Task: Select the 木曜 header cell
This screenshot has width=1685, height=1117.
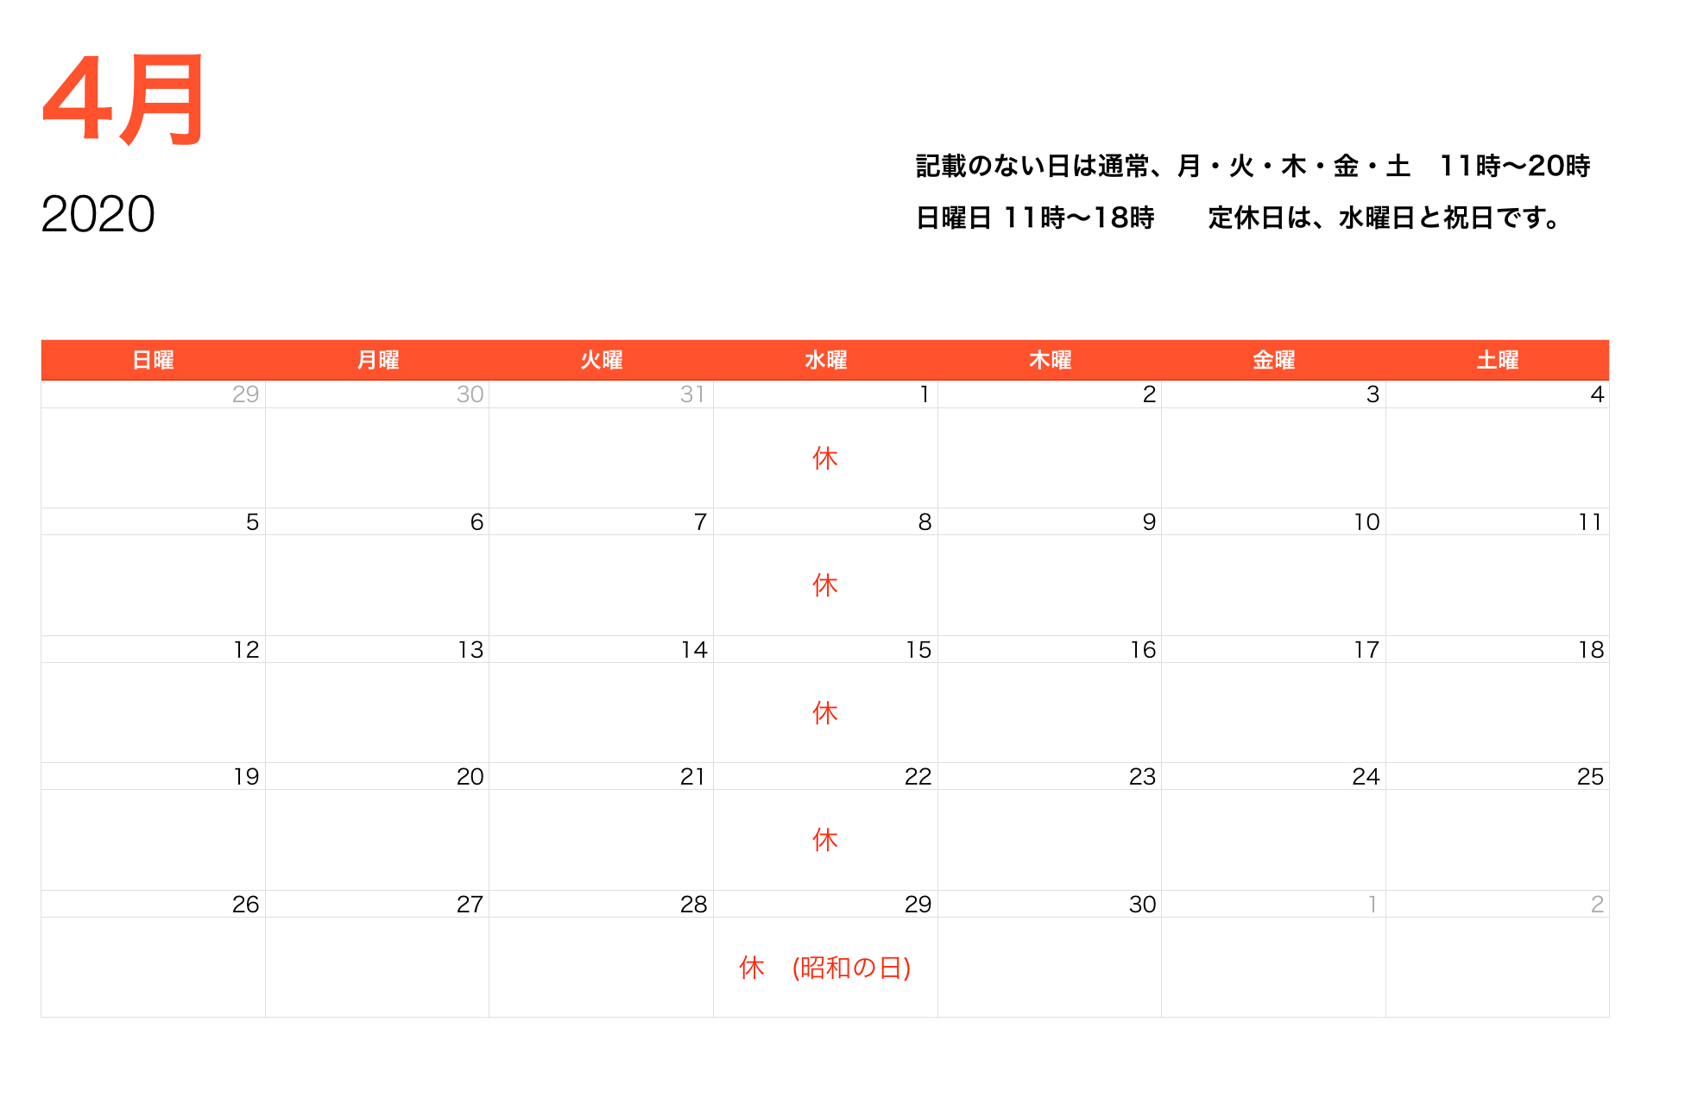Action: tap(1051, 359)
